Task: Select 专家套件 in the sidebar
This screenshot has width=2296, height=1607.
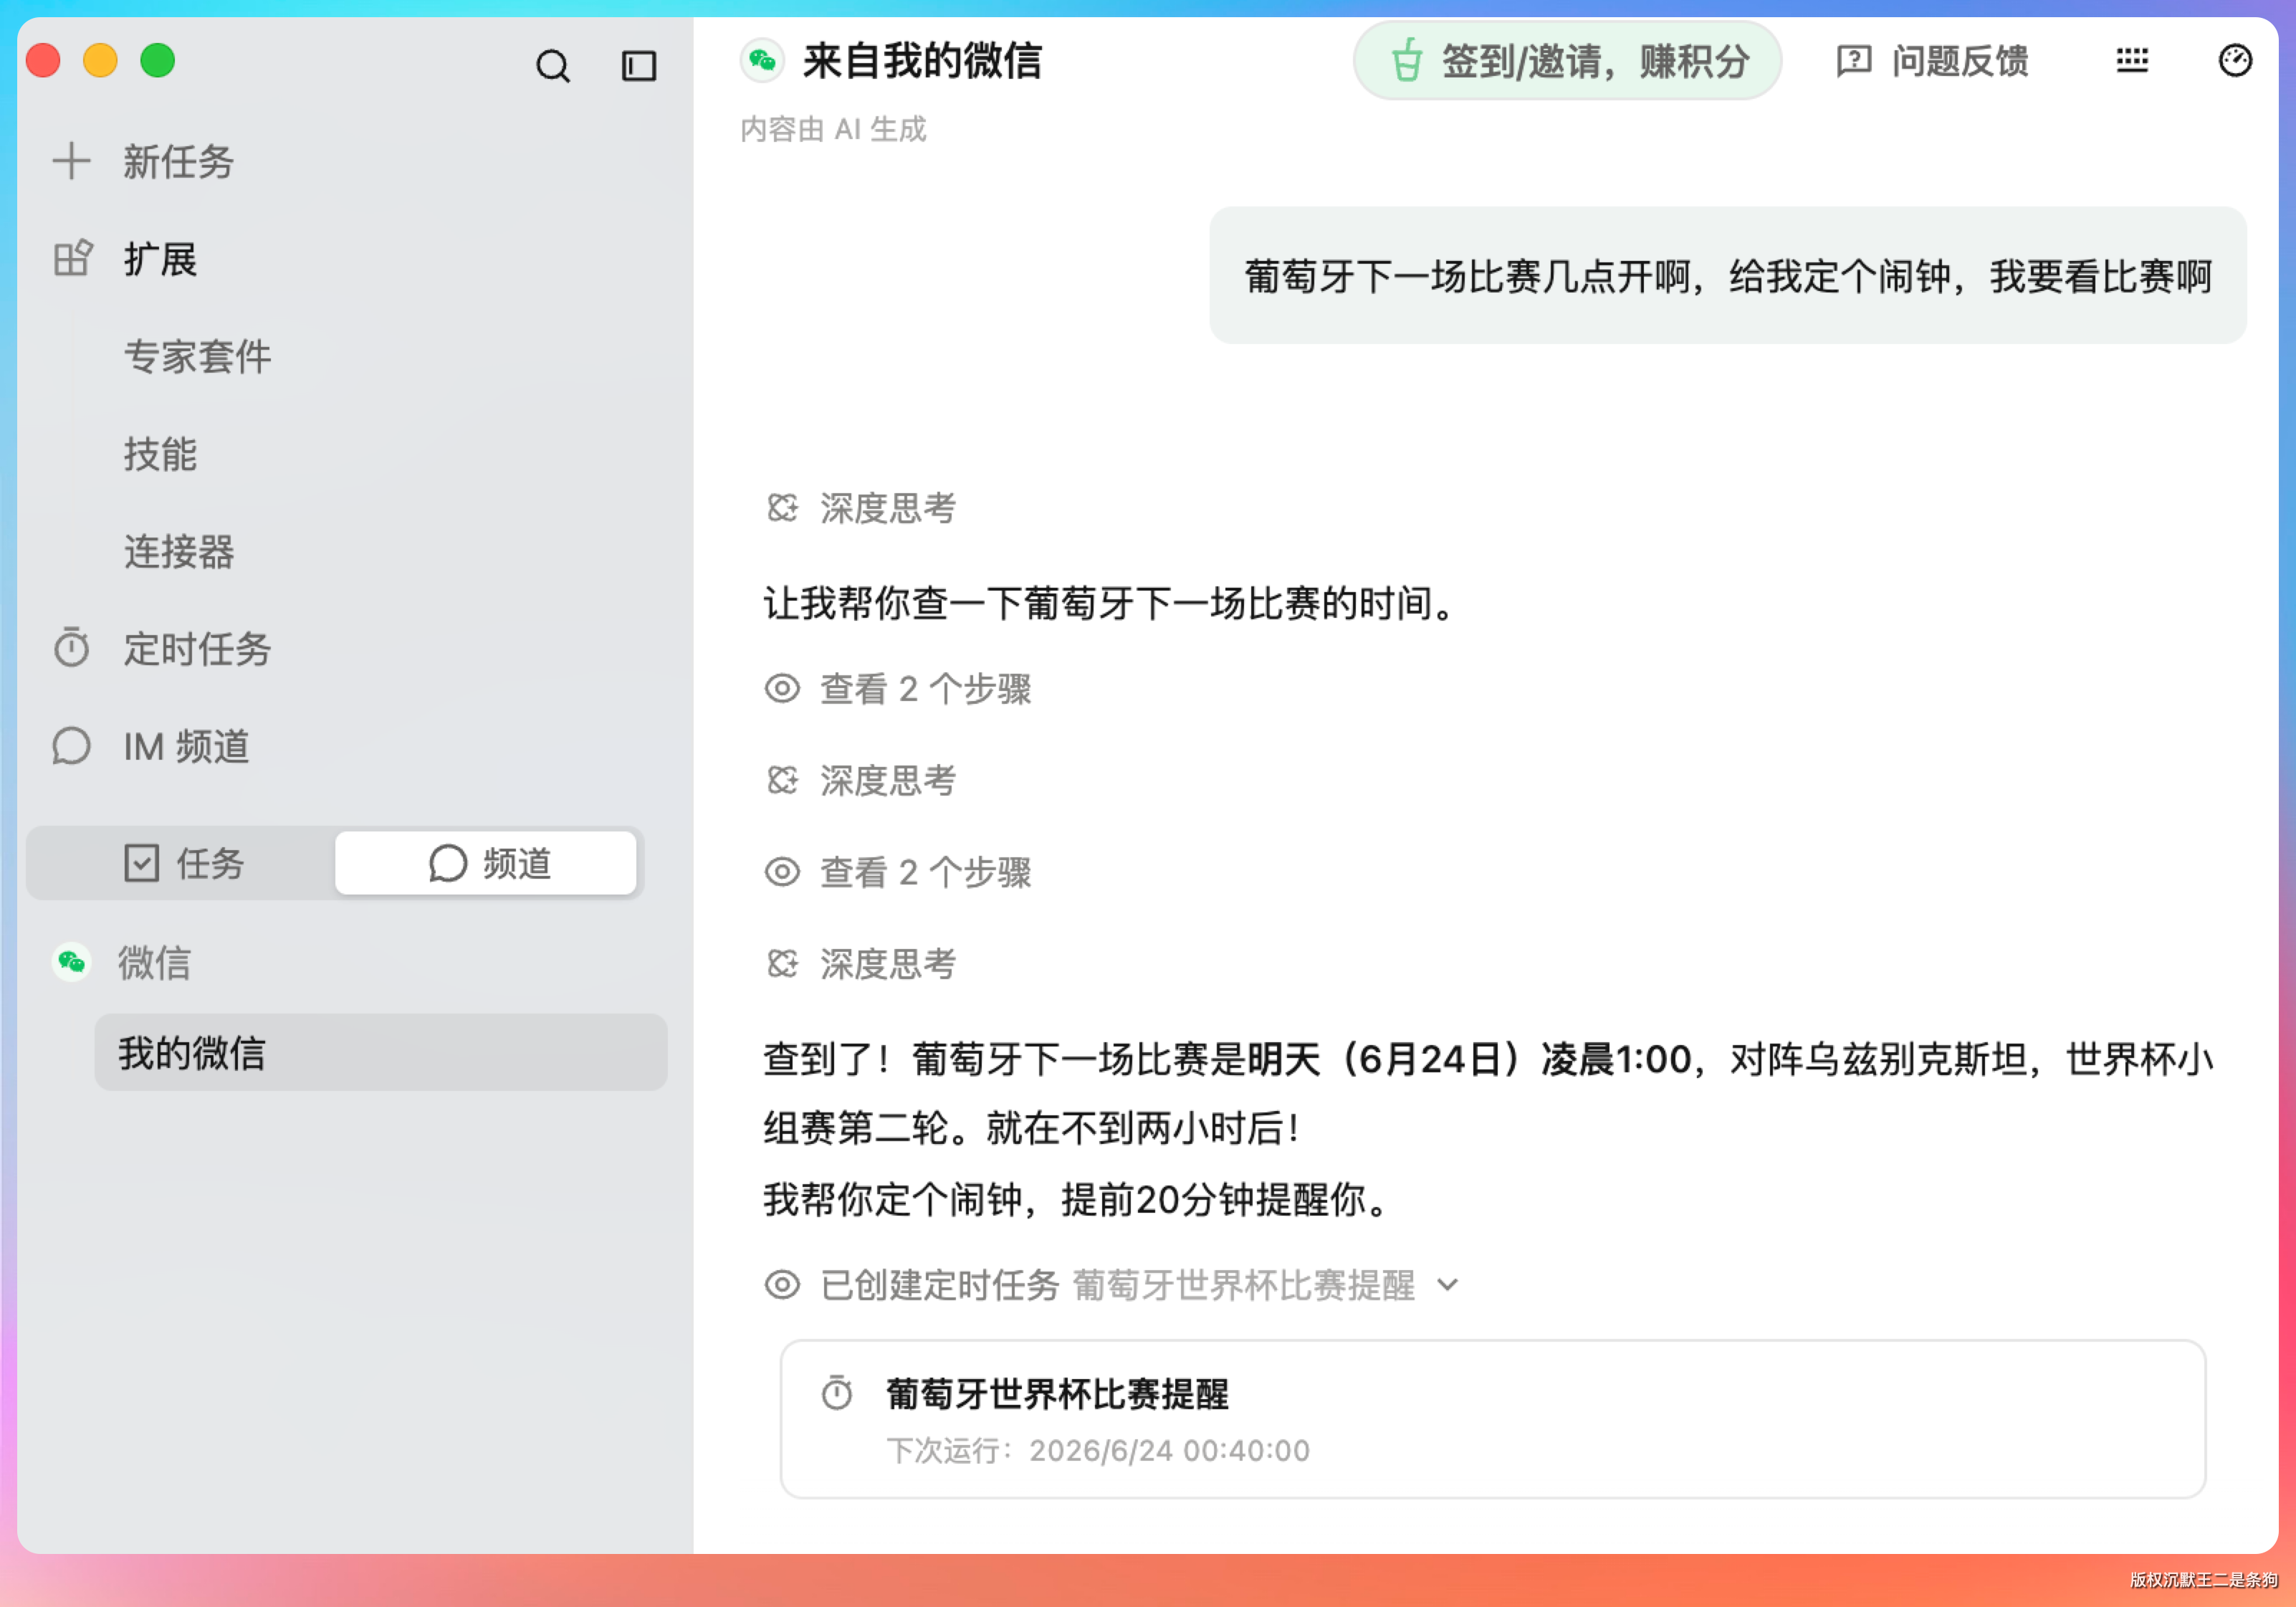Action: click(x=198, y=356)
